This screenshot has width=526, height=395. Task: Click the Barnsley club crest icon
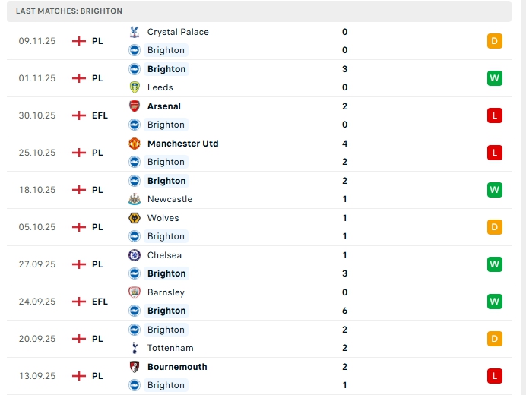135,292
